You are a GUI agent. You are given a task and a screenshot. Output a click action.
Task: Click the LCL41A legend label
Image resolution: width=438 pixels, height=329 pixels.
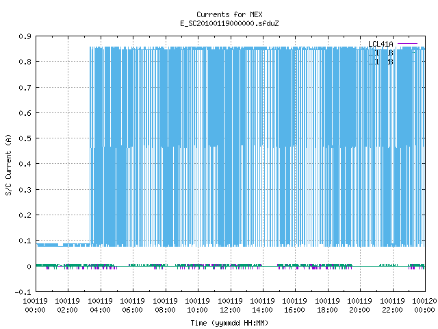pyautogui.click(x=381, y=44)
